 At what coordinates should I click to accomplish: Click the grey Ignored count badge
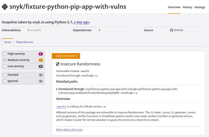[x=41, y=81]
